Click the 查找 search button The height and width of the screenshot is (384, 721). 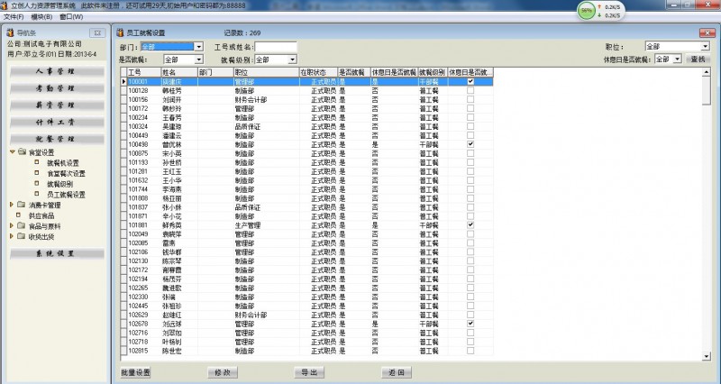698,59
